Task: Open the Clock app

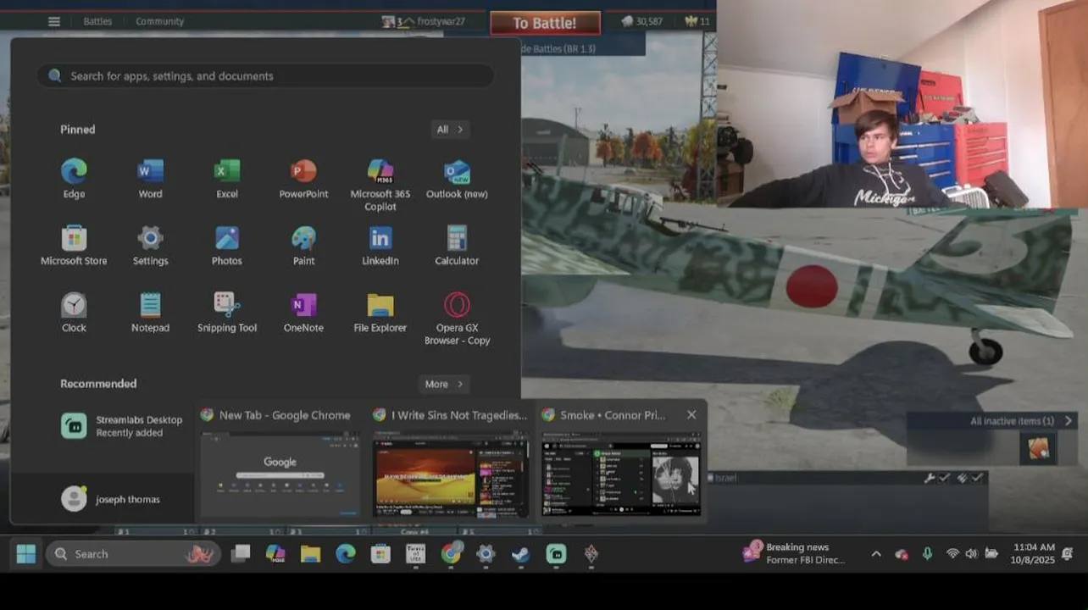Action: point(74,313)
